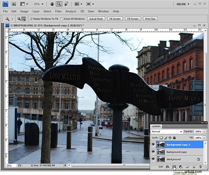Add layer mask icon in Layers panel
This screenshot has width=209, height=175.
pos(174,167)
